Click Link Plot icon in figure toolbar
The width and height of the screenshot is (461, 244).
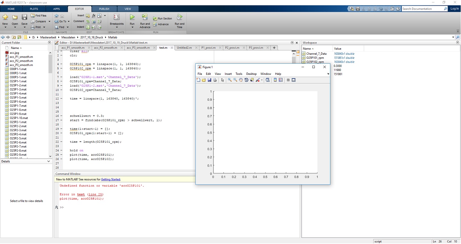click(267, 80)
